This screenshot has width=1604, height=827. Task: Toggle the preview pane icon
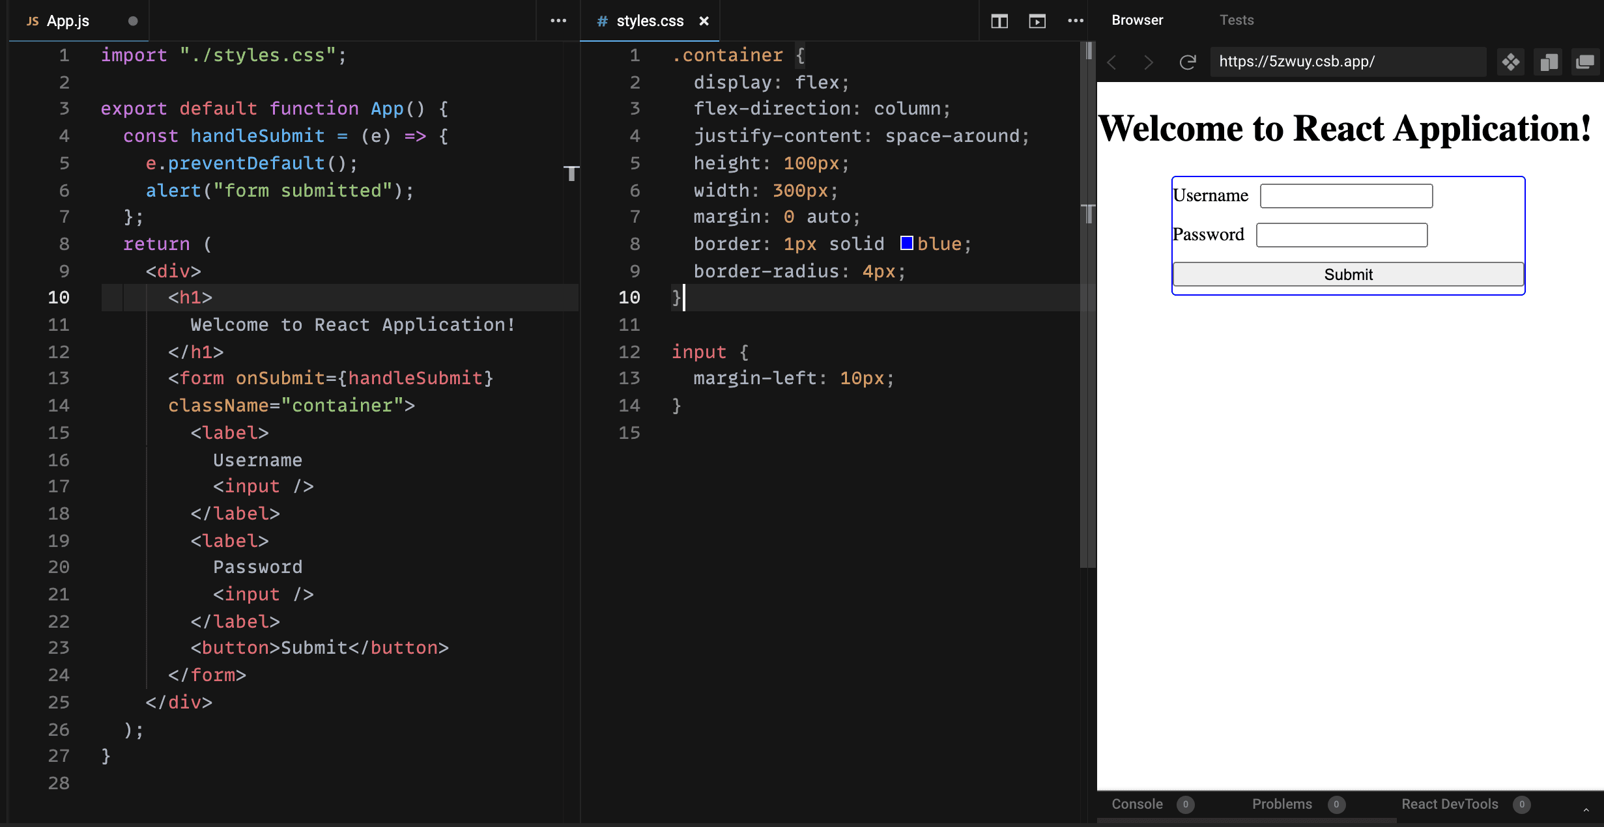click(1037, 21)
